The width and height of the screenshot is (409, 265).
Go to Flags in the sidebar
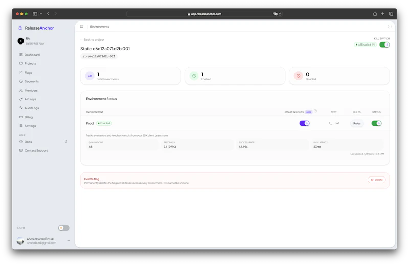click(26, 73)
